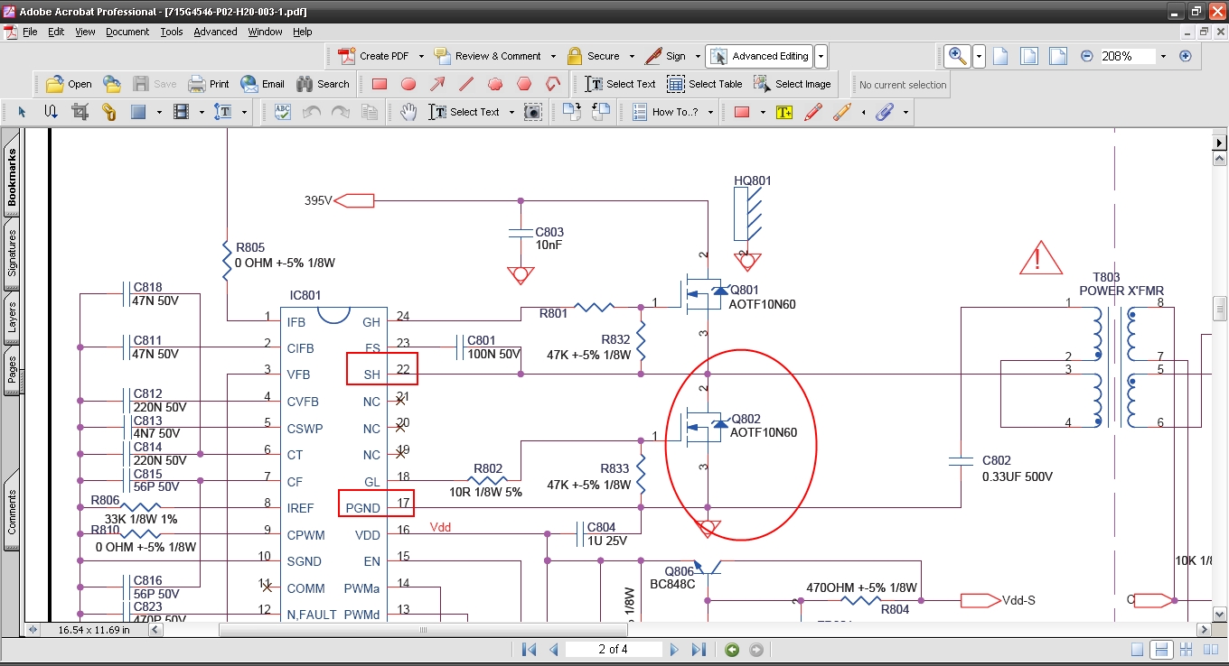Select the Snapshot camera tool
This screenshot has height=666, width=1229.
pos(533,112)
